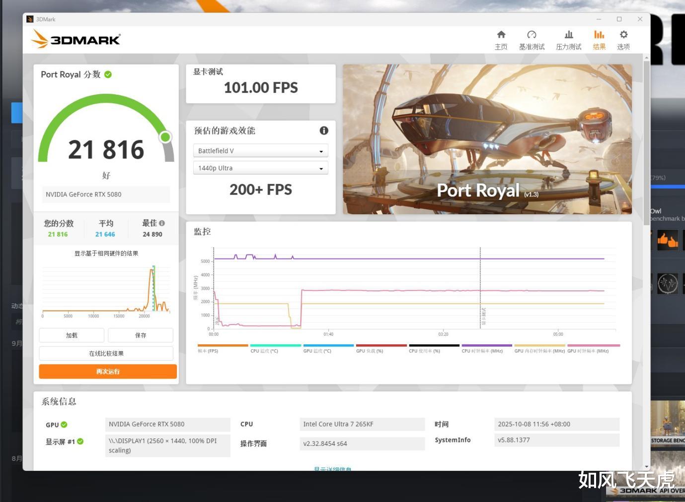Click the info icon in 预估的游戏效能
The image size is (685, 502).
pyautogui.click(x=324, y=130)
